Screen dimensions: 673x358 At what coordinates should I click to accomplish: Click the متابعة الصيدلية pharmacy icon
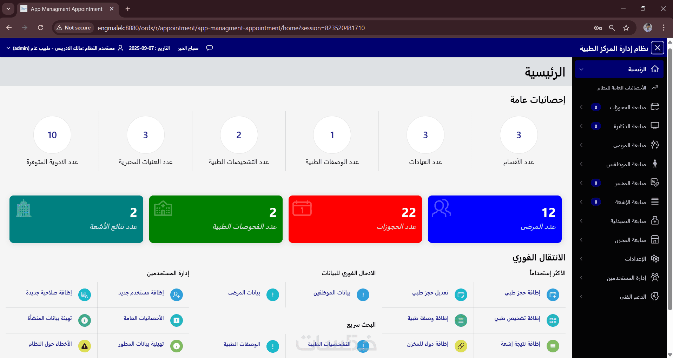point(655,220)
